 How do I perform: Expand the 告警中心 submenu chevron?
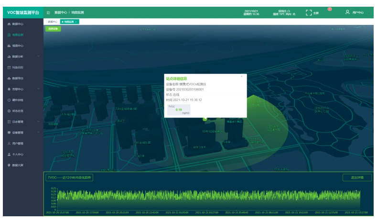click(x=39, y=89)
